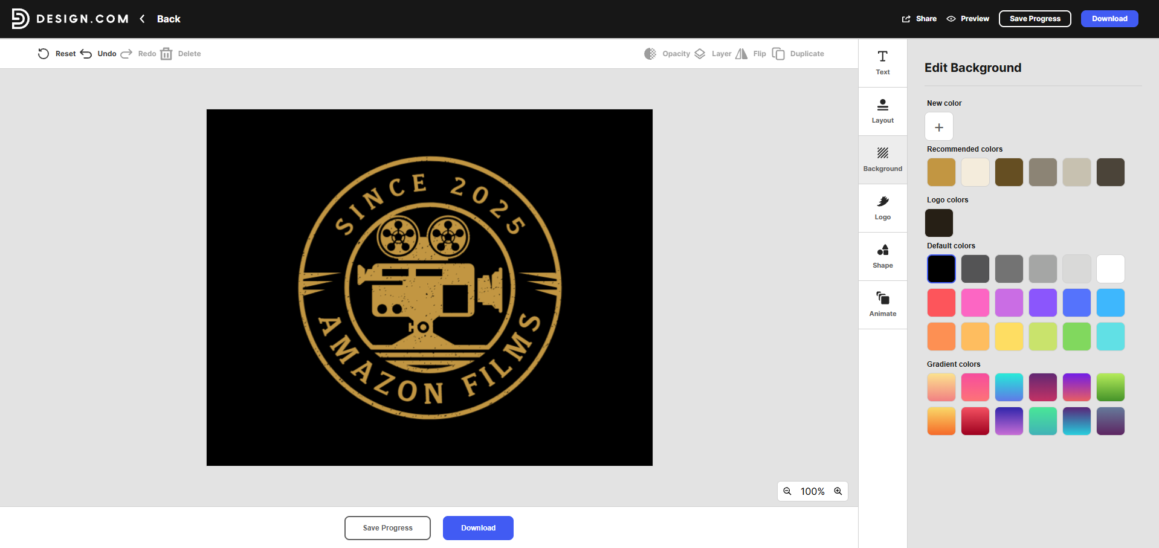Choose the white default color swatch
This screenshot has height=548, width=1159.
[x=1111, y=269]
